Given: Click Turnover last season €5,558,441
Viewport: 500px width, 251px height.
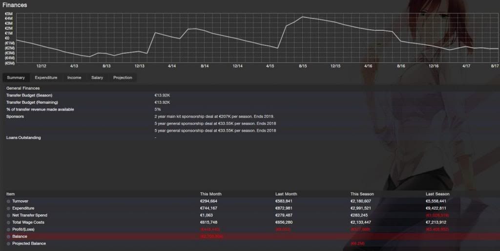Looking at the screenshot, I should tap(436, 201).
